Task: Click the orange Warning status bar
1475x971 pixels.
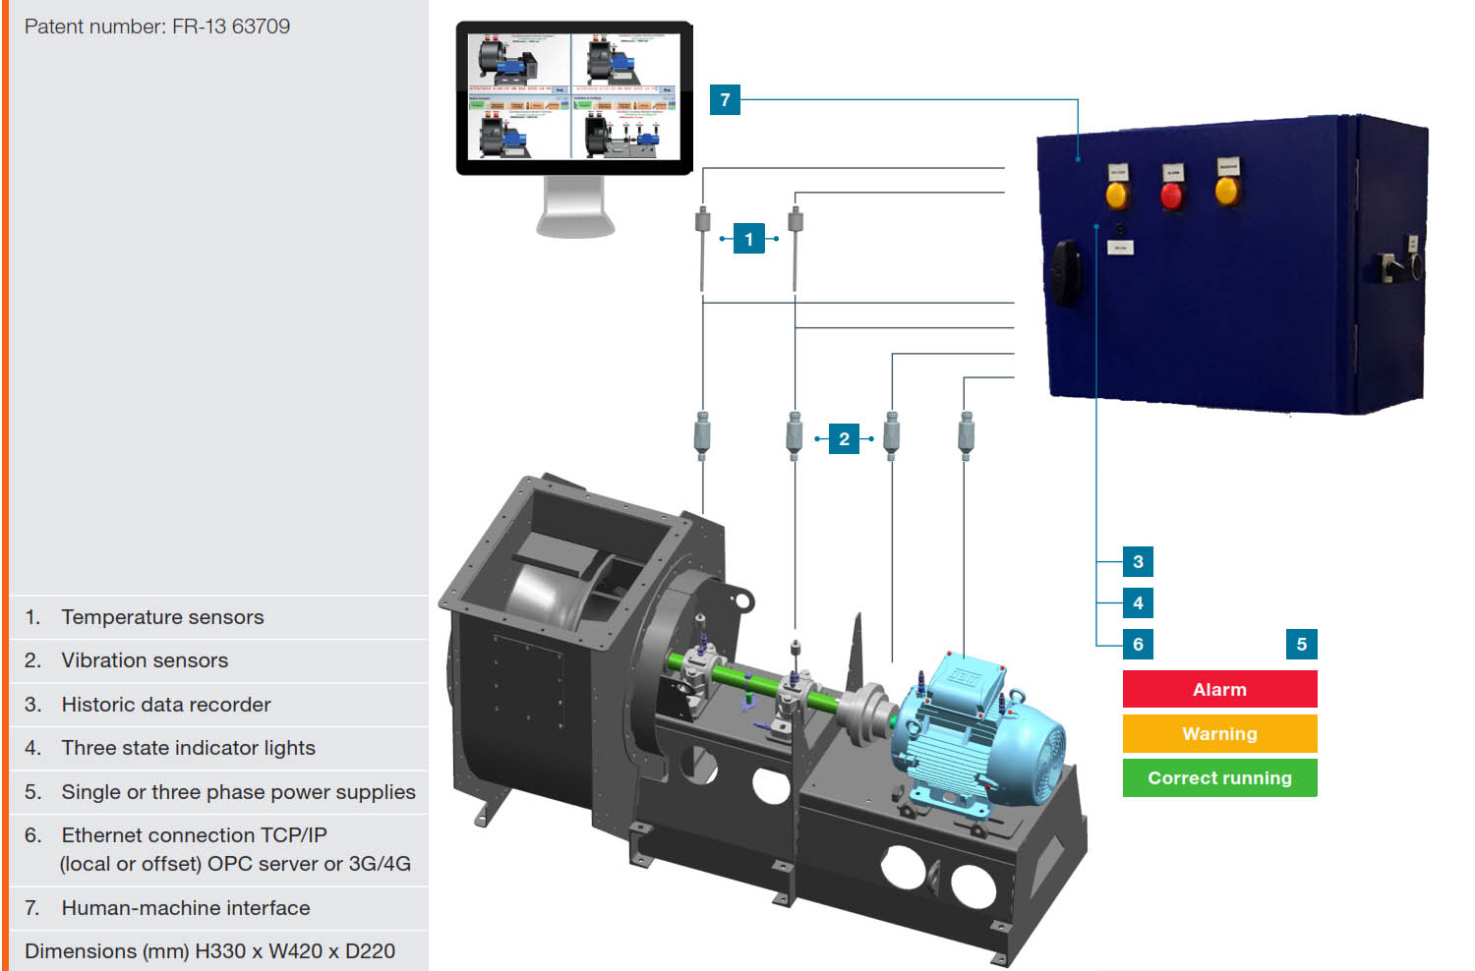Action: pos(1219,734)
